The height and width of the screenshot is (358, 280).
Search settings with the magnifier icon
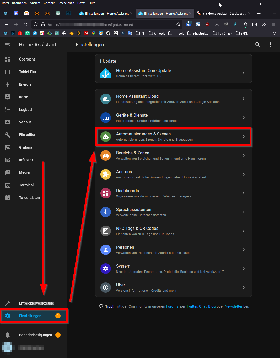258,45
